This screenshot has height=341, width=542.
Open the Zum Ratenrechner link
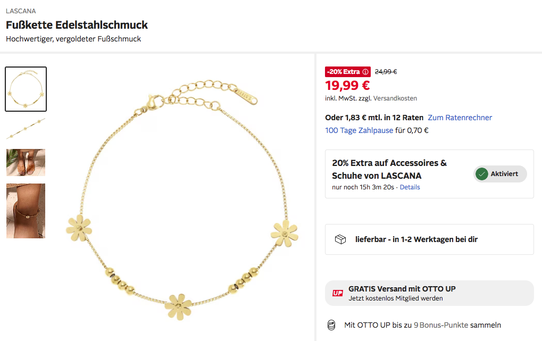(460, 118)
